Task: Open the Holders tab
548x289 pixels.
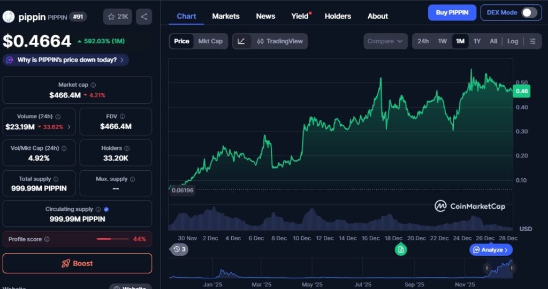Action: (338, 16)
